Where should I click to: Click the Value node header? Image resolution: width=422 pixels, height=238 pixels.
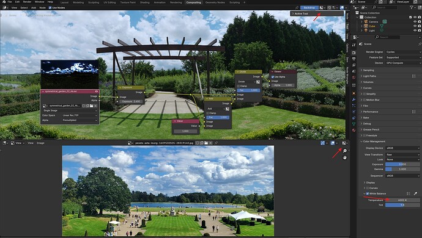click(x=186, y=121)
